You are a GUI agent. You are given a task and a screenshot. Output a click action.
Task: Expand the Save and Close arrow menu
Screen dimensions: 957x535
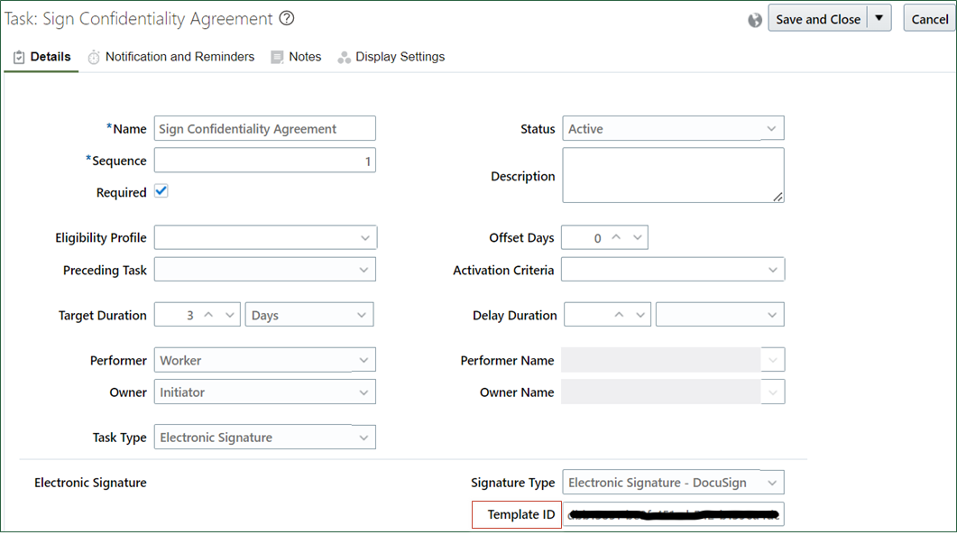click(x=879, y=19)
